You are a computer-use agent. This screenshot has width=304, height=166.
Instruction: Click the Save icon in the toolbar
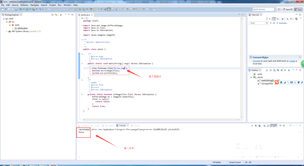pyautogui.click(x=9, y=9)
